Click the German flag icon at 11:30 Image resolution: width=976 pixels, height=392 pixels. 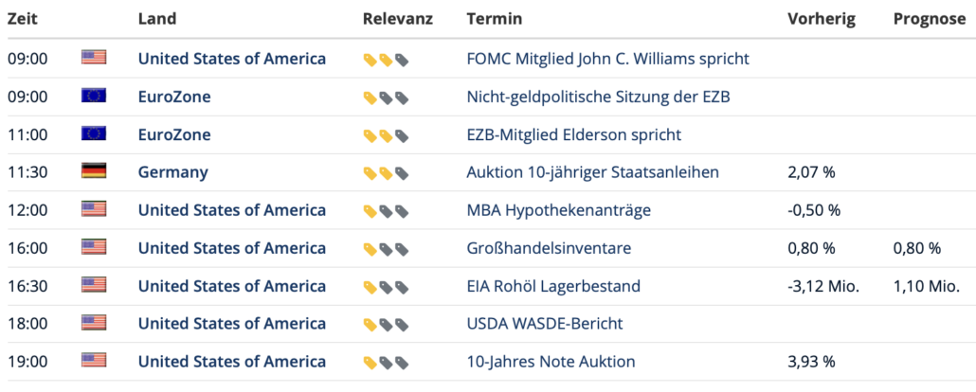click(94, 170)
